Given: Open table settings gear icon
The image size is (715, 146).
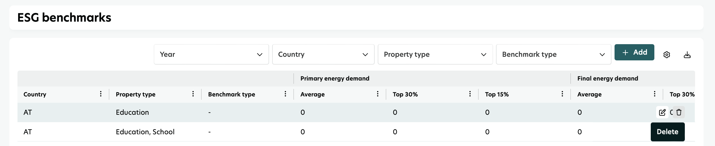Looking at the screenshot, I should point(666,55).
